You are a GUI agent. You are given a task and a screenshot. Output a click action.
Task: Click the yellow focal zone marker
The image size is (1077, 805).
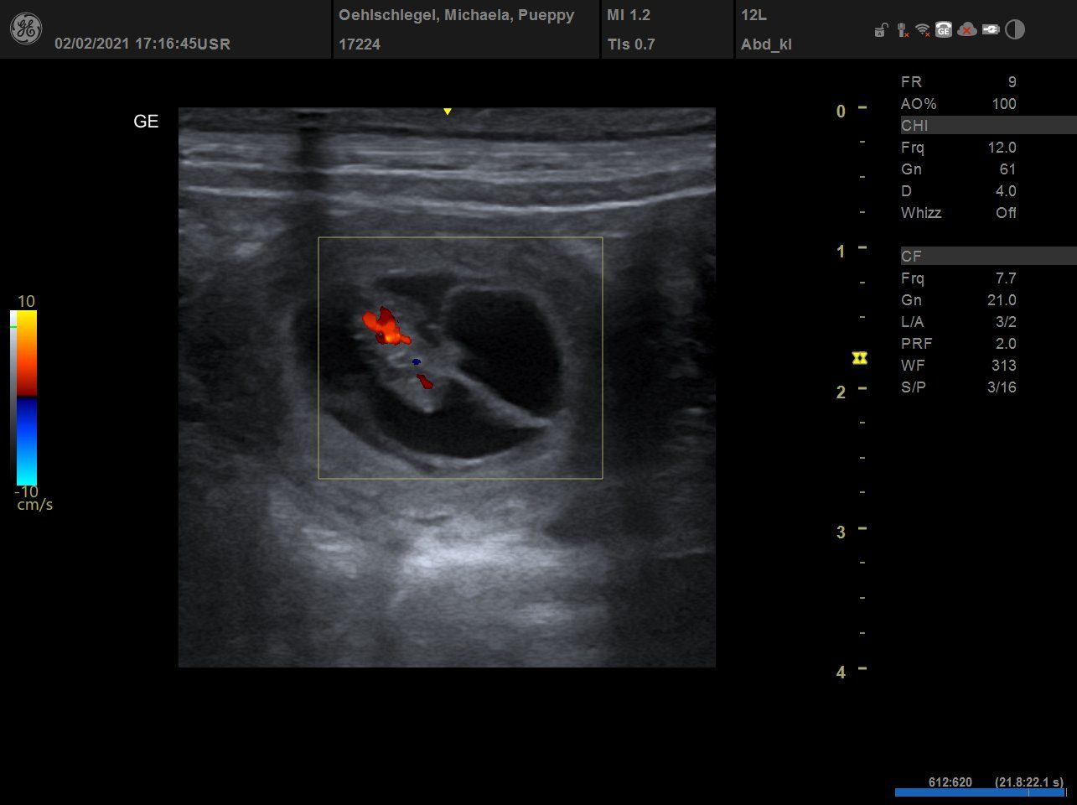pyautogui.click(x=859, y=358)
